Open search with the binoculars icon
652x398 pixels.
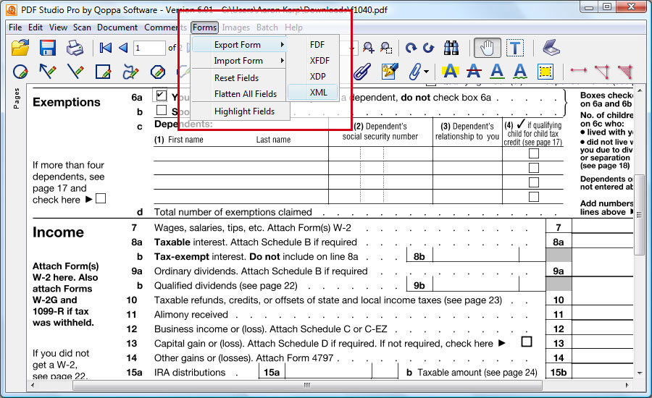click(x=451, y=48)
